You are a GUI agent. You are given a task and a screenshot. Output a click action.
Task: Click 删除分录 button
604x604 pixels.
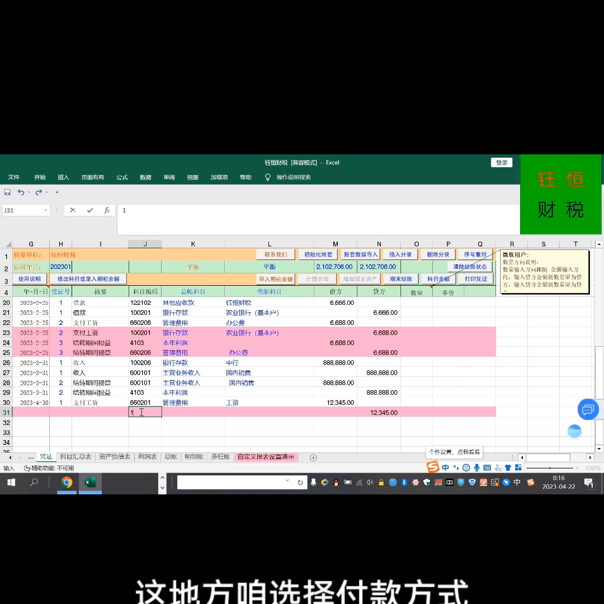438,254
